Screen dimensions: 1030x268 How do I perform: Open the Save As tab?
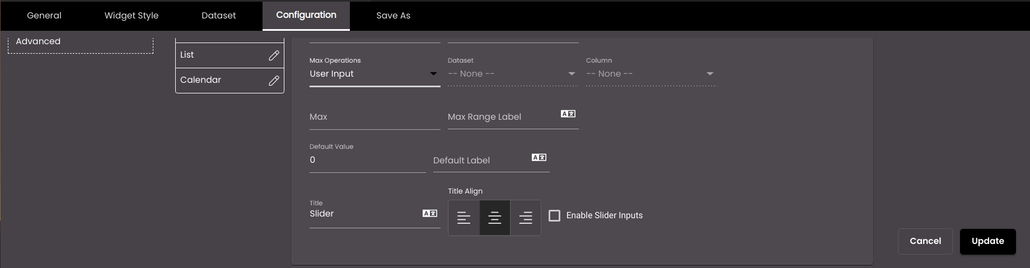(x=394, y=16)
